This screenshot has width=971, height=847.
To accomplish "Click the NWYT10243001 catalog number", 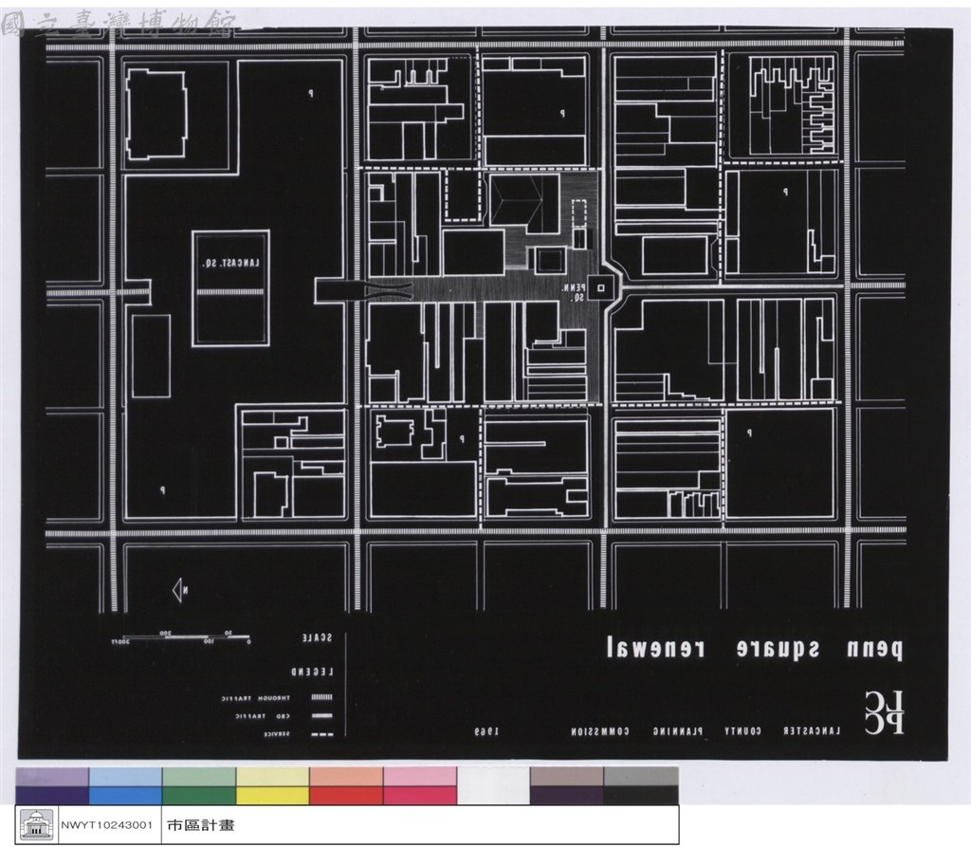I will pyautogui.click(x=106, y=825).
